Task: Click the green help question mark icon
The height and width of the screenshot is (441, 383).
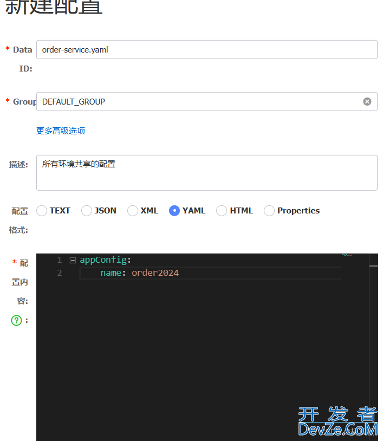Action: point(16,320)
